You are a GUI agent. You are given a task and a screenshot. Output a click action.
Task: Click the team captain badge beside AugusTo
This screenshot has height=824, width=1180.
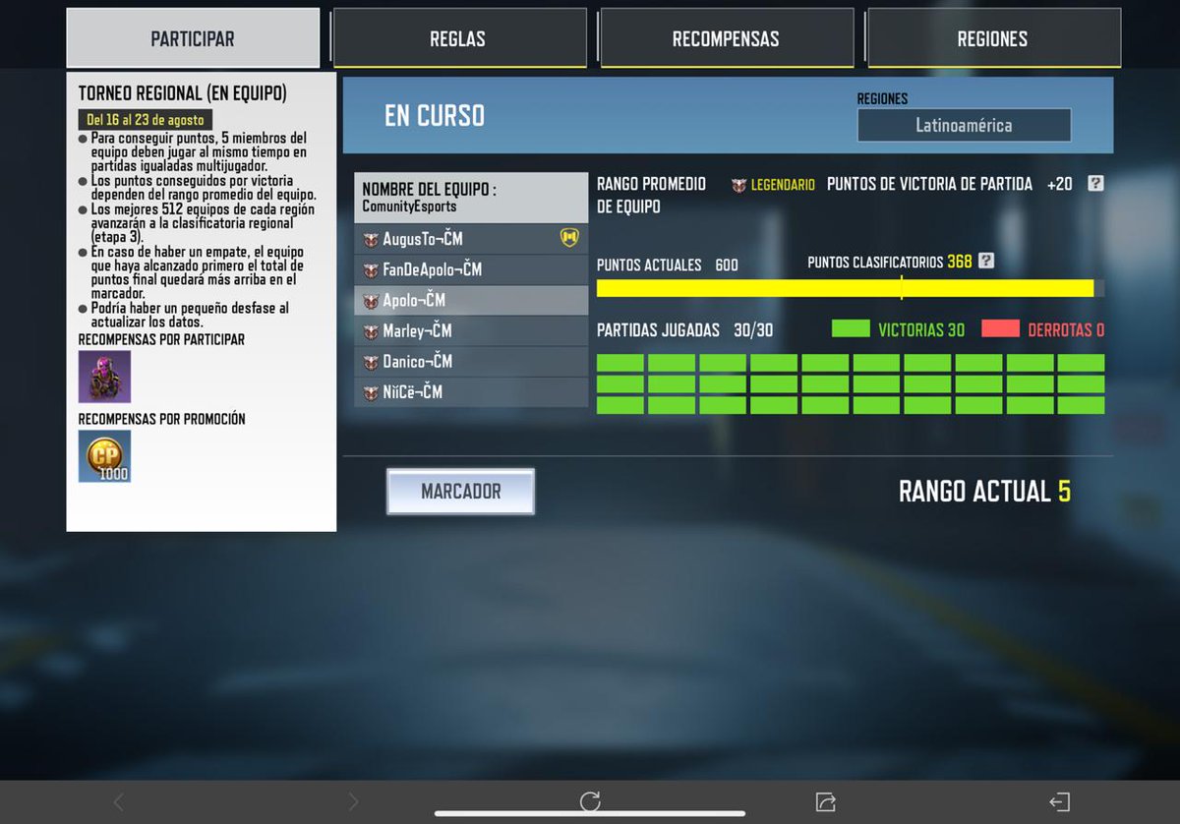tap(569, 238)
